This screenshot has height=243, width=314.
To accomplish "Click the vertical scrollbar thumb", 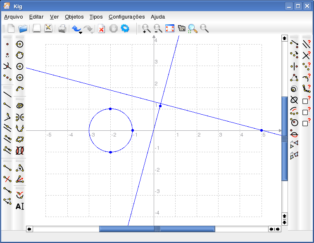I will [x=285, y=139].
